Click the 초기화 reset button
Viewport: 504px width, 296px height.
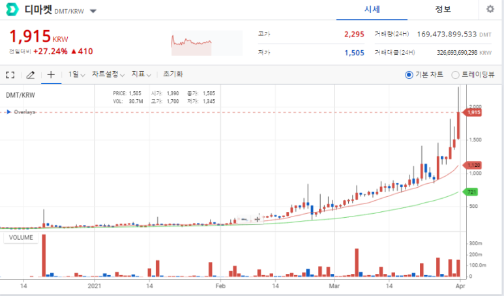point(173,74)
